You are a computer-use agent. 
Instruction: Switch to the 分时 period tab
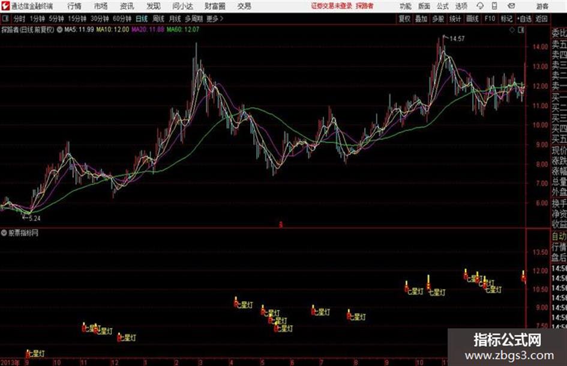pyautogui.click(x=20, y=19)
